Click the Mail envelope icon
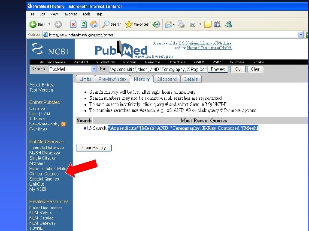Screen dimensions: 309x231 pos(169,24)
